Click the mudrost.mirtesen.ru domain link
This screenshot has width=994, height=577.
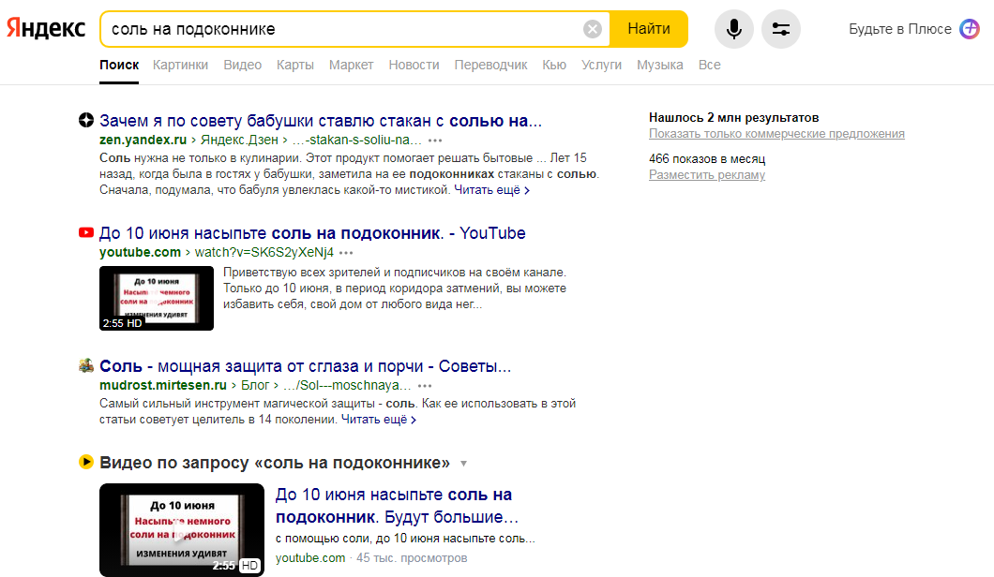pos(163,385)
